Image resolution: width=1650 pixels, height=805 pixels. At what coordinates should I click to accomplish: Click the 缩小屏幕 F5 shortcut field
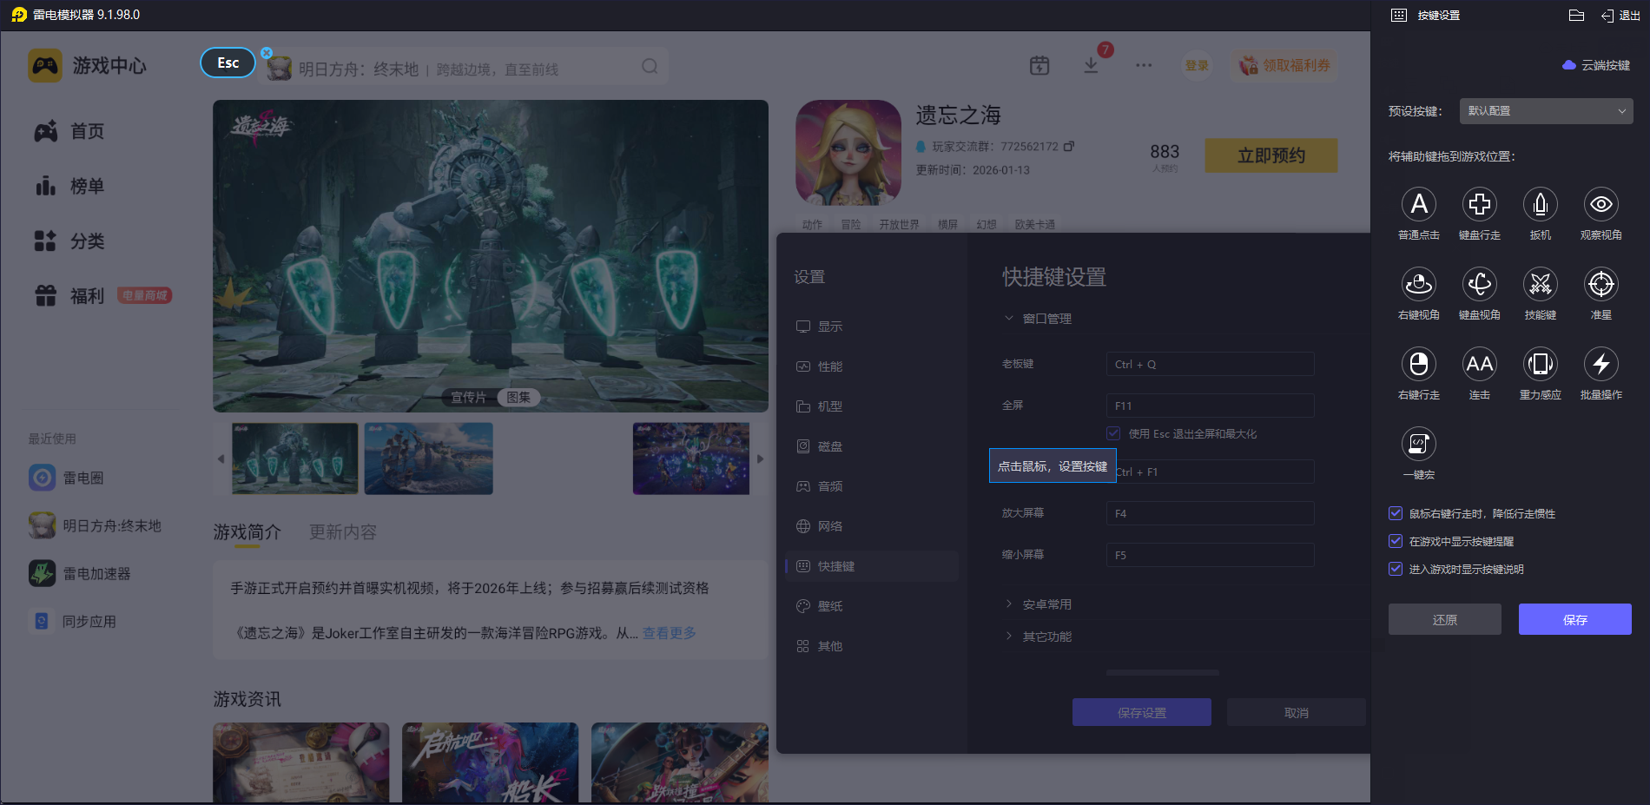(1210, 555)
